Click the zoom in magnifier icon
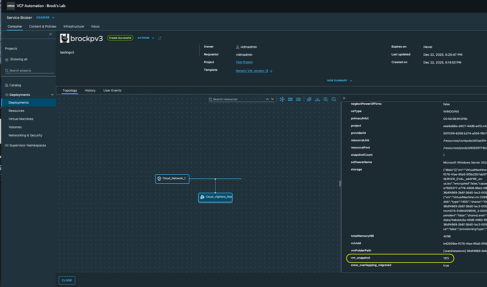The width and height of the screenshot is (487, 287). point(326,99)
